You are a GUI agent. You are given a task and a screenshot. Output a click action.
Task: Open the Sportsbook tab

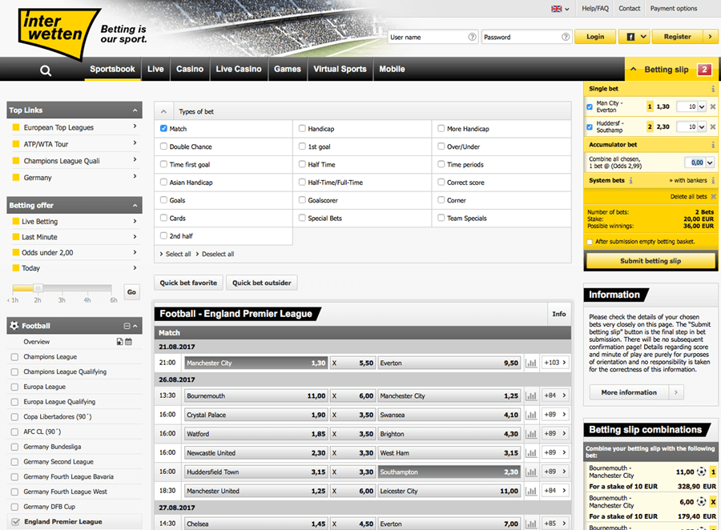(113, 69)
